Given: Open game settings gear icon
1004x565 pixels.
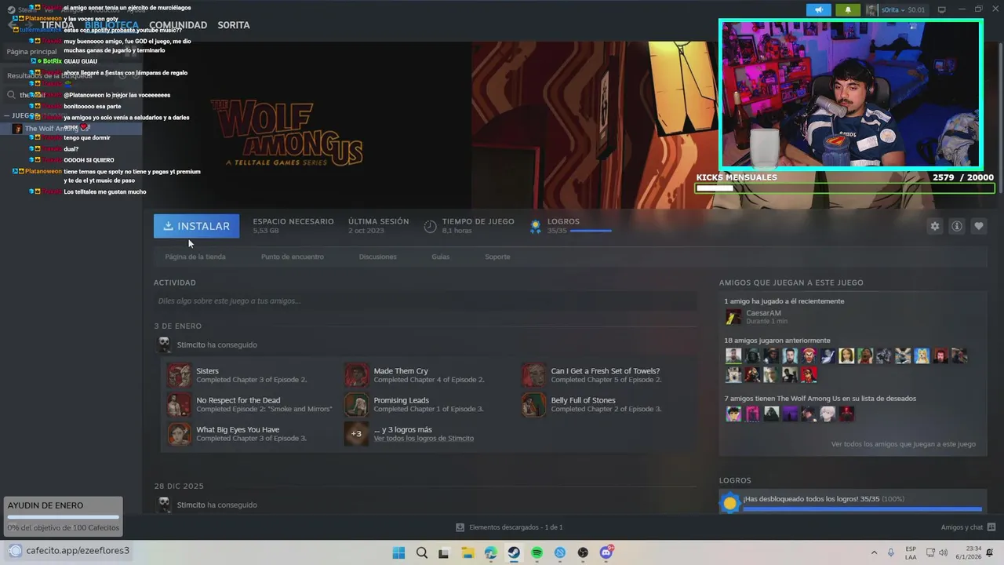Looking at the screenshot, I should [x=935, y=226].
